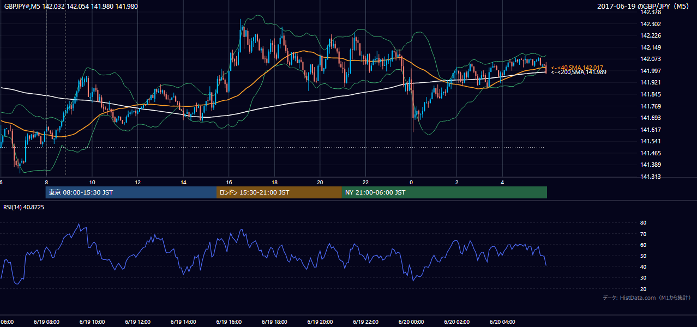Image resolution: width=697 pixels, height=327 pixels.
Task: Click price level 141.313 on the axis
Action: click(x=651, y=177)
